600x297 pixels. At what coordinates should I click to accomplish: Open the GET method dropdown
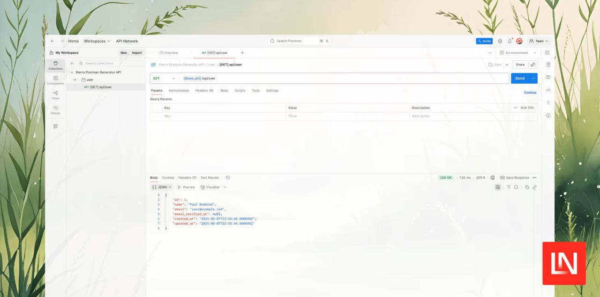click(x=164, y=78)
